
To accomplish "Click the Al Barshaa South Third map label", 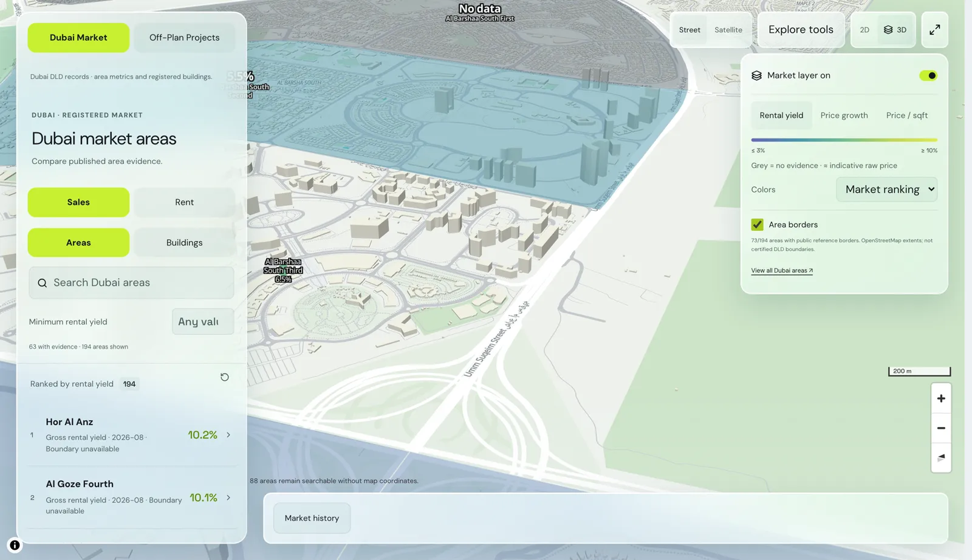I will click(283, 270).
